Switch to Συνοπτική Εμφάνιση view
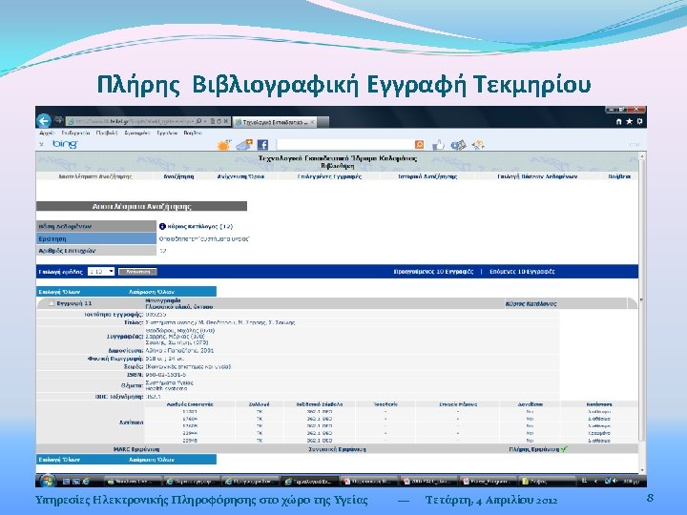This screenshot has width=687, height=515. 337,449
